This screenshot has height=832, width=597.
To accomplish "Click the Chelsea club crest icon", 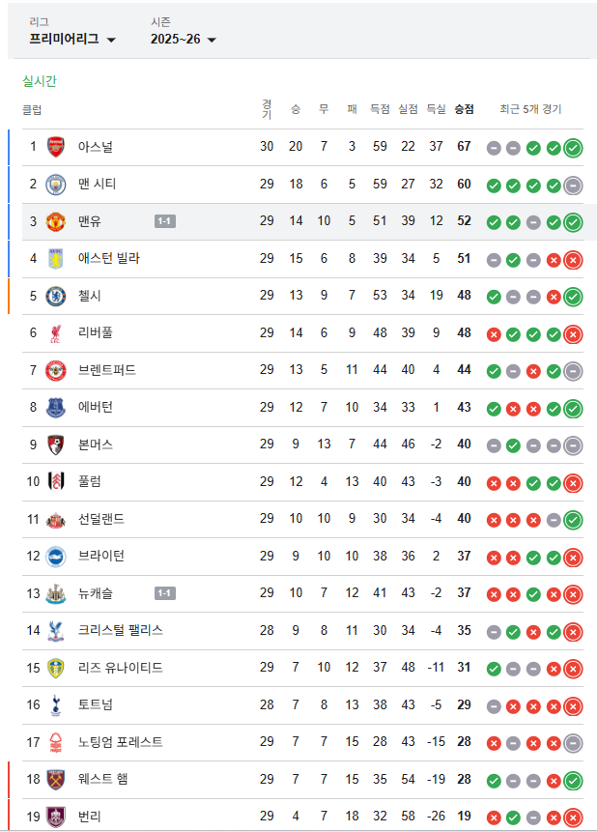I will (56, 296).
